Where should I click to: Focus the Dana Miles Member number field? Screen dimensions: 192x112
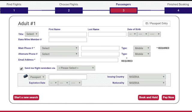tap(68, 40)
